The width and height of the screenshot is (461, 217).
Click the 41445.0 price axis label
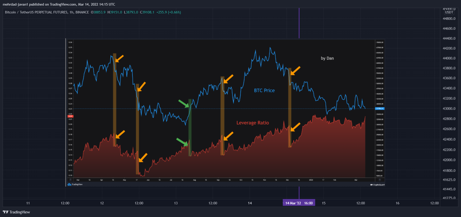click(x=449, y=189)
